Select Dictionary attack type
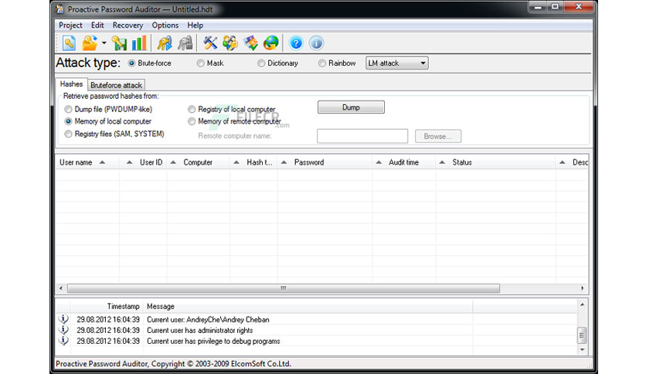Screen dimensions: 646x374 click(x=277, y=63)
